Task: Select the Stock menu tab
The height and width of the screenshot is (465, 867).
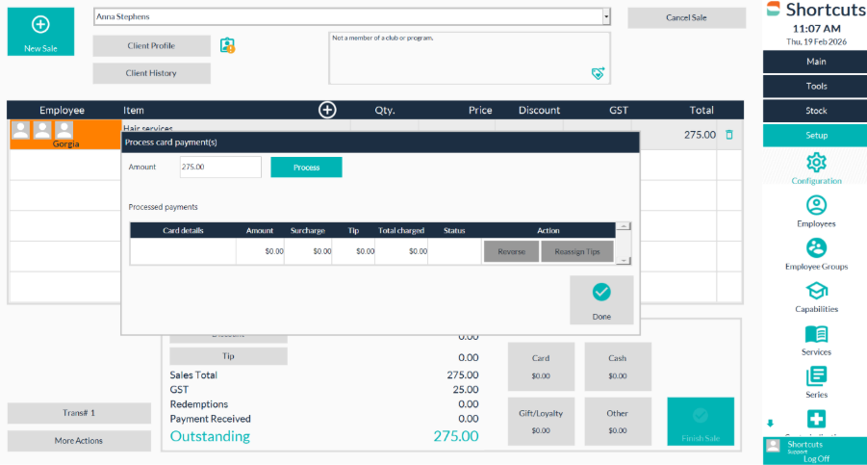Action: (x=816, y=111)
